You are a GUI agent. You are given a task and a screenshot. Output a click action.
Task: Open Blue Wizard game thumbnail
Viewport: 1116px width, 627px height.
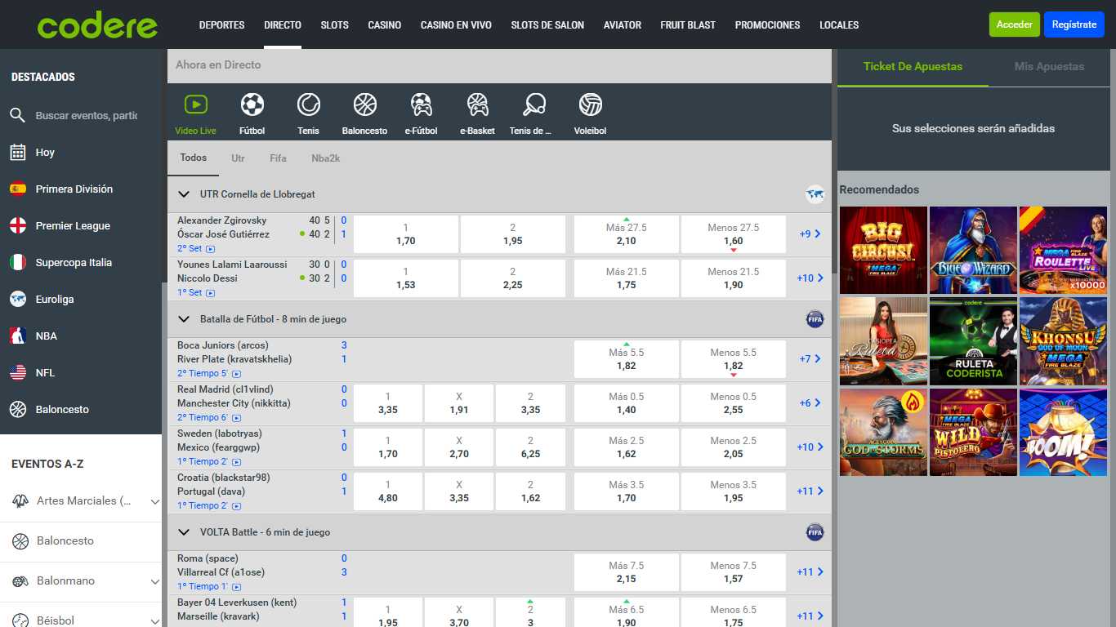click(x=973, y=250)
